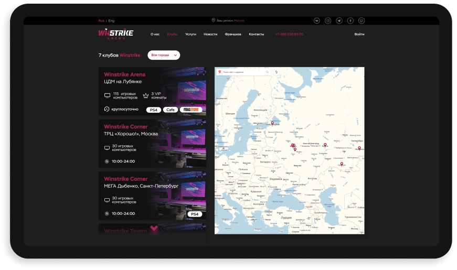
Task: Open Winstrike Corner ТРЦ «Хорошо!» title
Action: 125,127
